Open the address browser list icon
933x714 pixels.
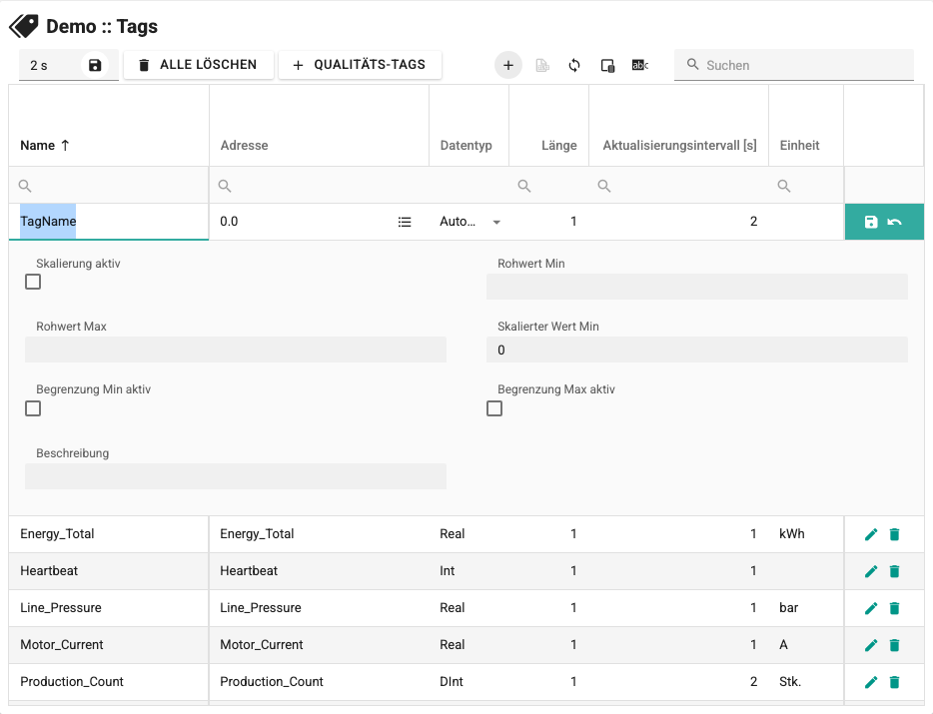click(x=405, y=222)
